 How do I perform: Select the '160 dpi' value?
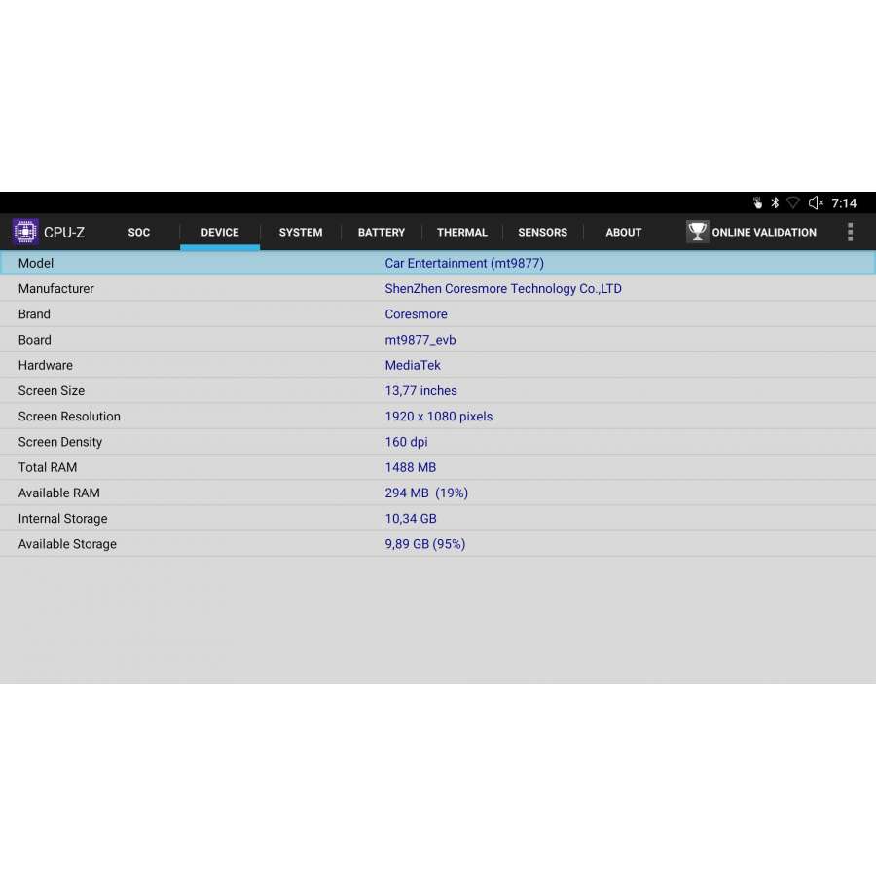coord(406,442)
